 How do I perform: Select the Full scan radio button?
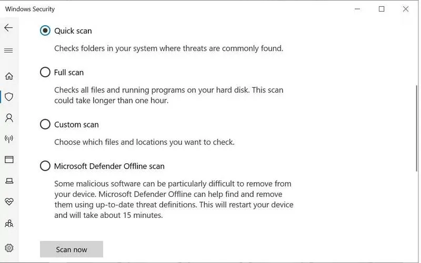click(x=45, y=72)
